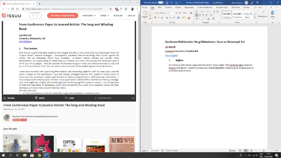Click the Clear All Formatting icon

coord(191,13)
